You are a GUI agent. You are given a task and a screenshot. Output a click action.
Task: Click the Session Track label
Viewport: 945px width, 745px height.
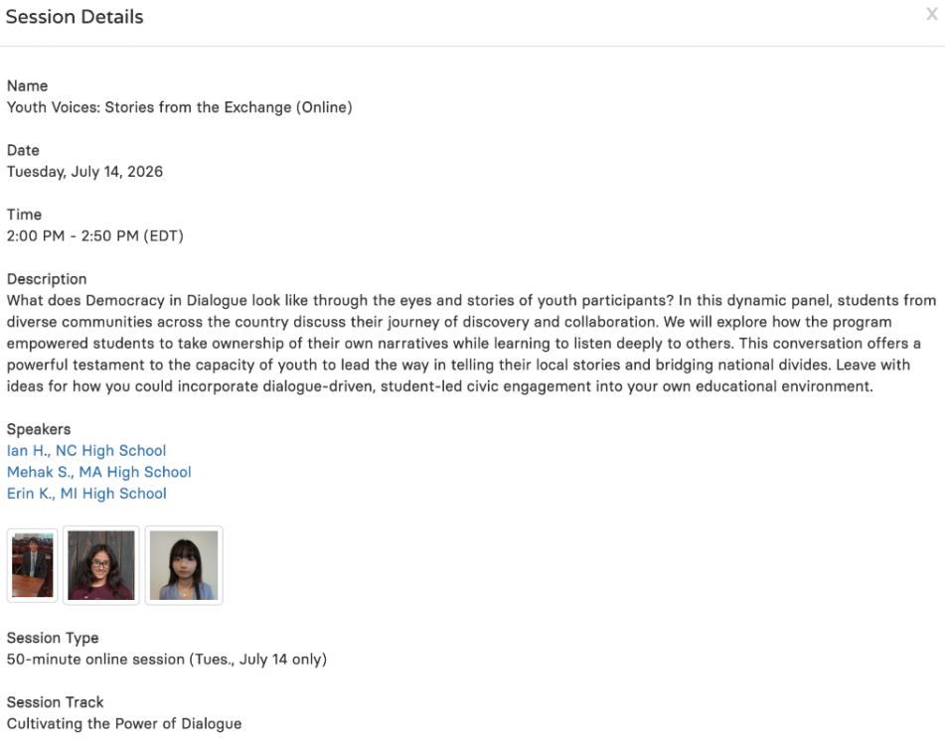[55, 702]
